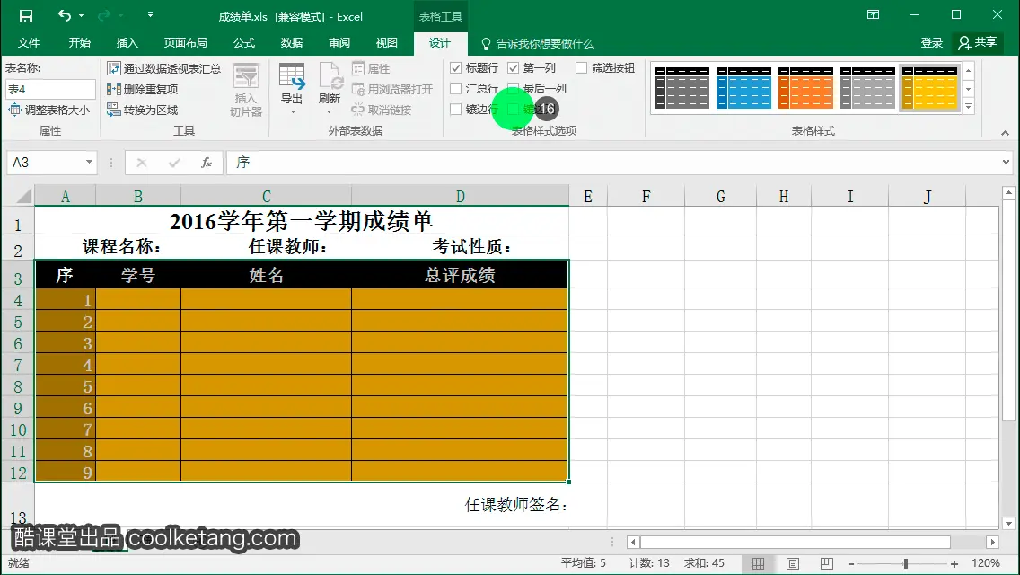The image size is (1020, 575).
Task: Toggle the 标题行 checkbox
Action: click(456, 67)
